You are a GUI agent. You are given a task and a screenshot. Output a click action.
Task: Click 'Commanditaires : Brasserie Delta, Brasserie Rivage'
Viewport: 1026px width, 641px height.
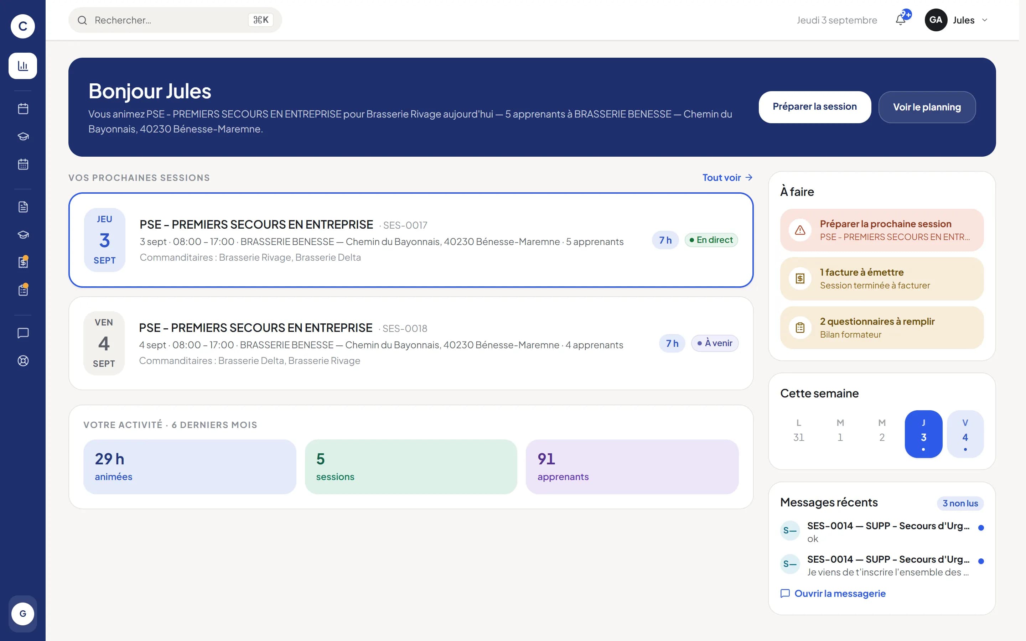coord(249,360)
